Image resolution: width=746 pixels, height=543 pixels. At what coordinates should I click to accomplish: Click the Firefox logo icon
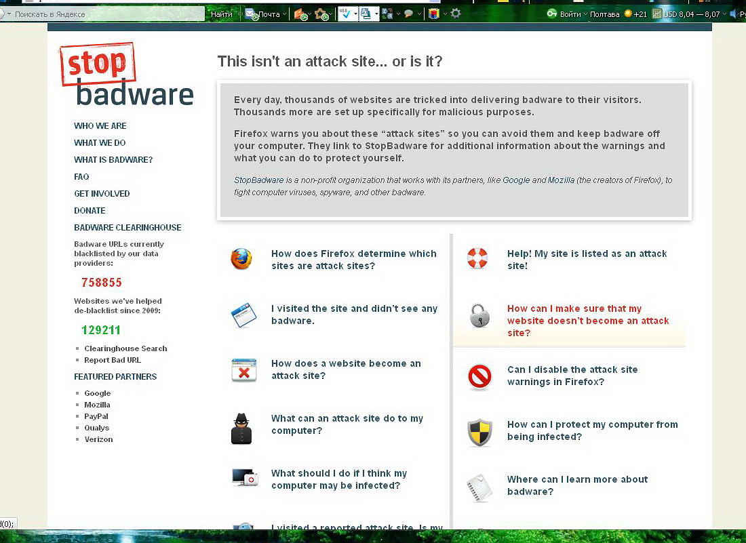point(241,259)
